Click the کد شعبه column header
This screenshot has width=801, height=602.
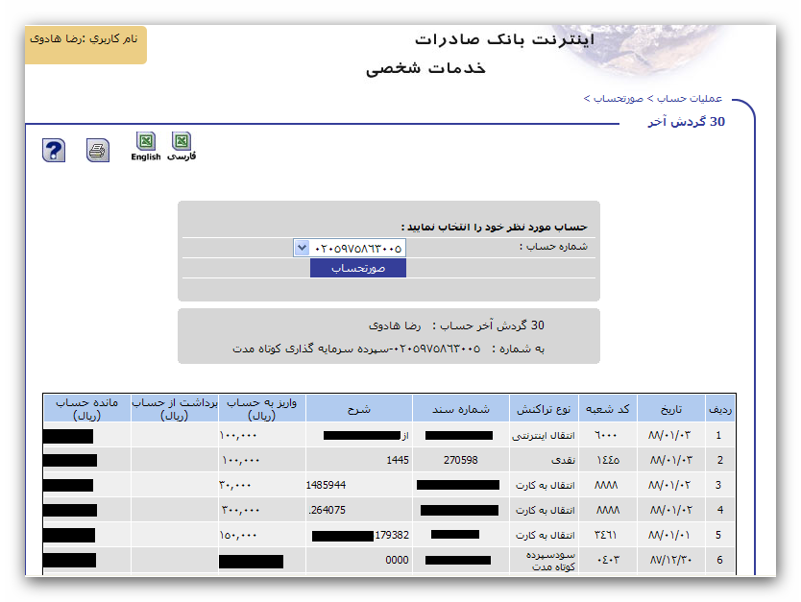pos(607,409)
